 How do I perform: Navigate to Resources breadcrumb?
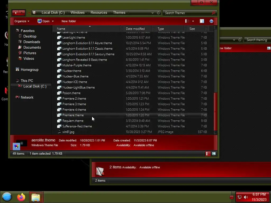pyautogui.click(x=99, y=12)
